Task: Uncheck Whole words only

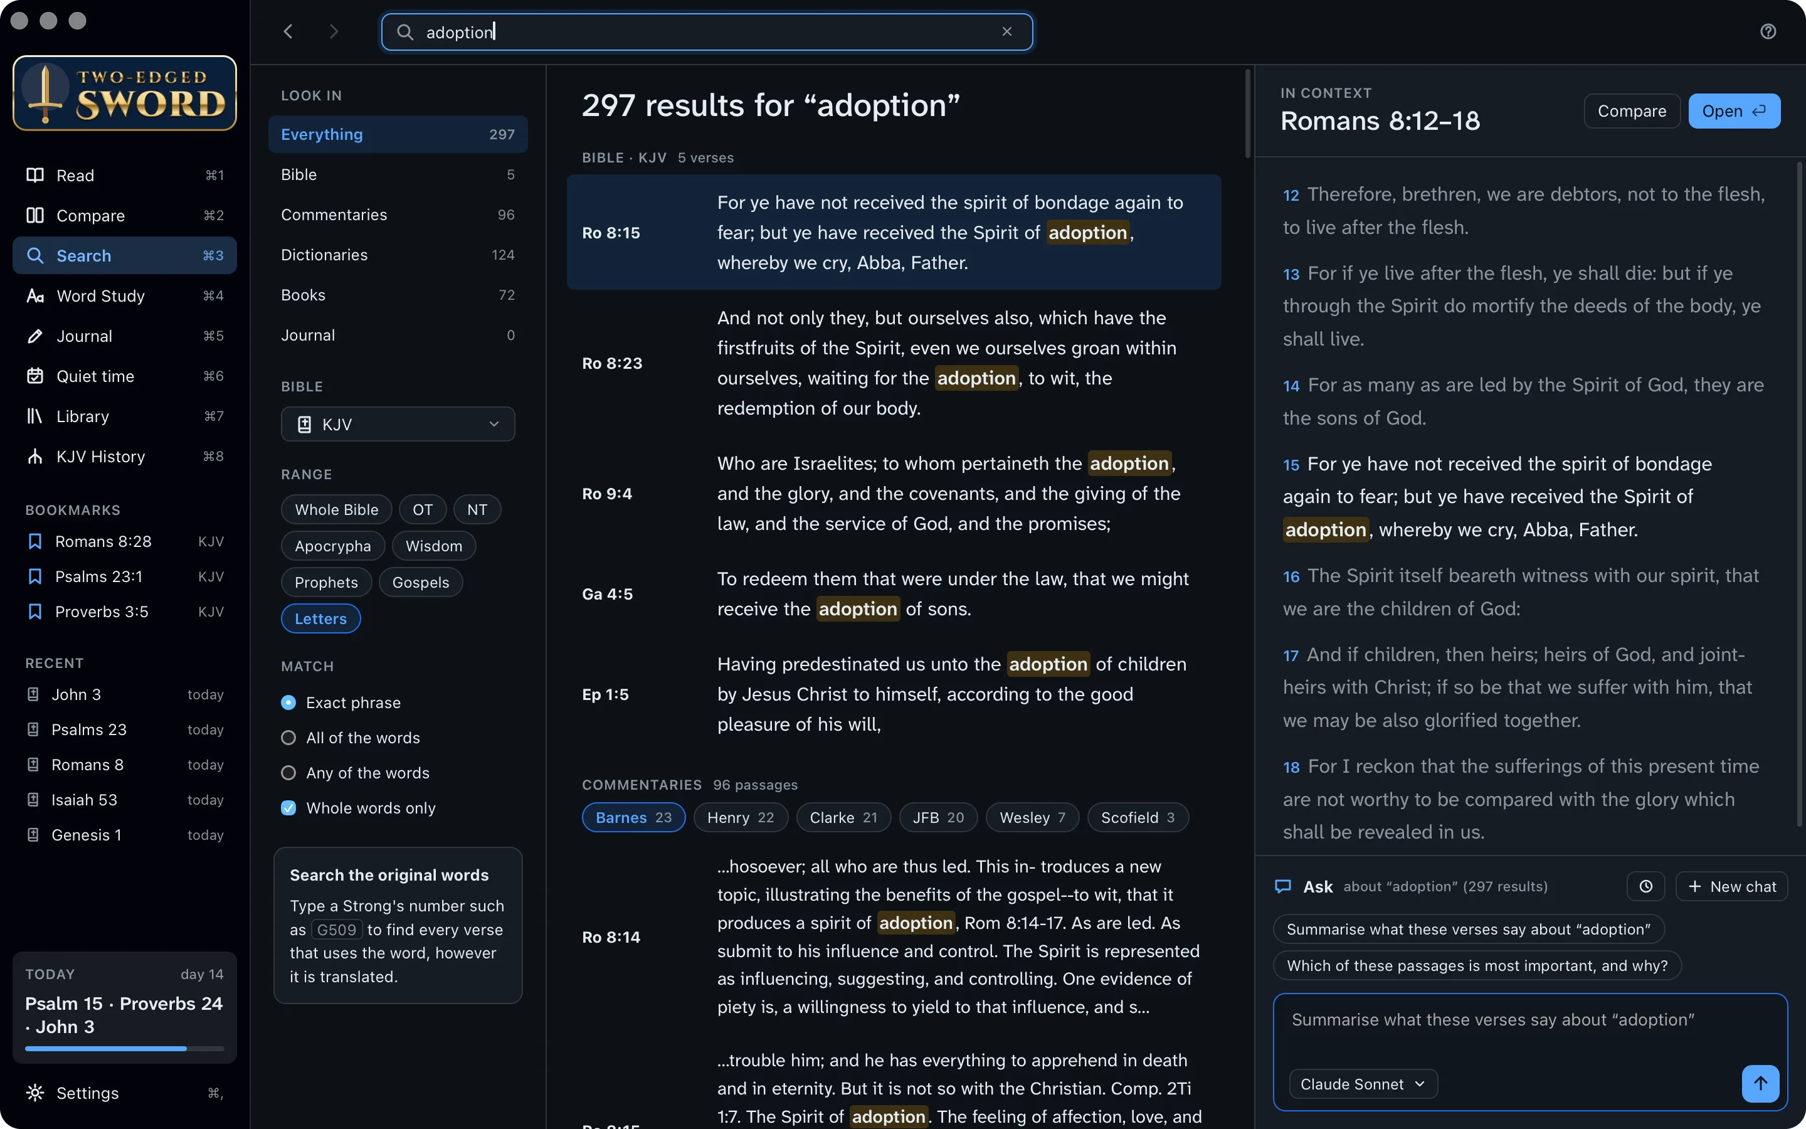Action: coord(358,808)
